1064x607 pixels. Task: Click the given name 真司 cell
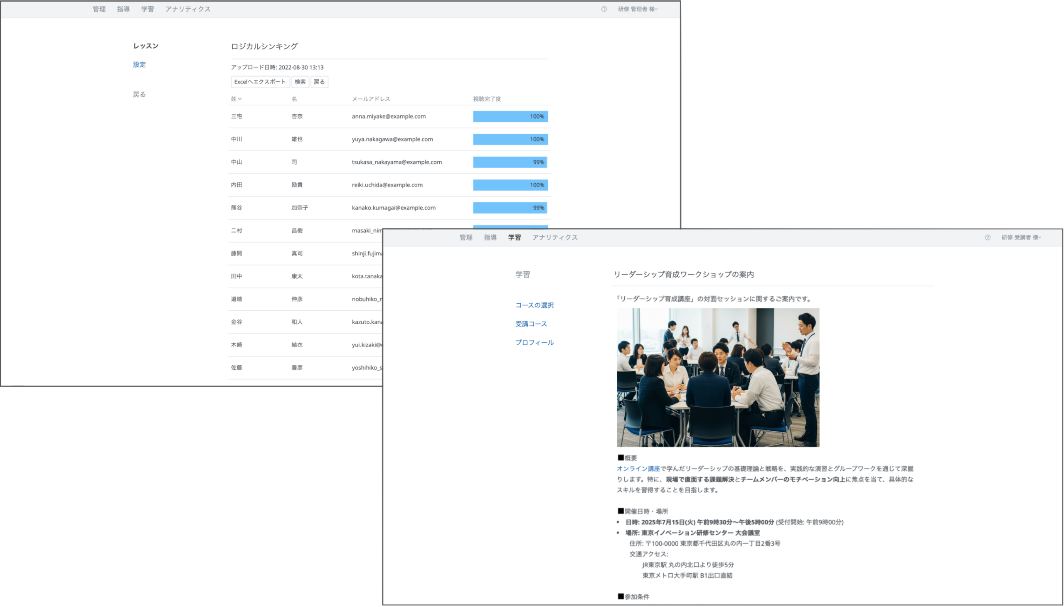tap(297, 253)
